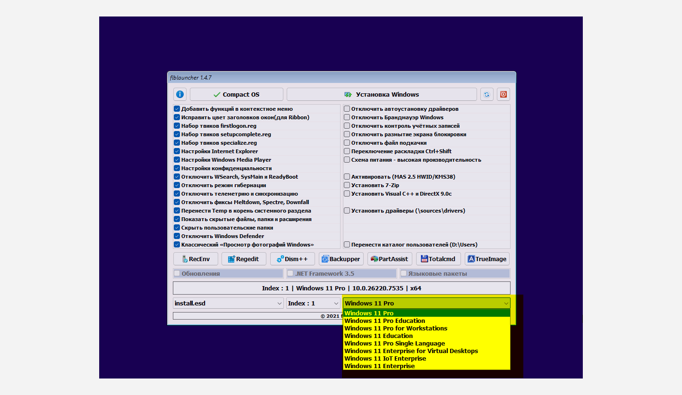Check Отключить размытие экрана блокировки
The height and width of the screenshot is (395, 682).
pos(347,134)
